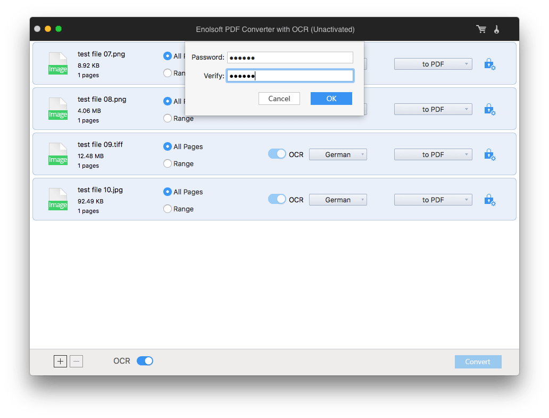Open 'to PDF' format dropdown for test file 07.png
The image size is (549, 418).
coord(433,64)
